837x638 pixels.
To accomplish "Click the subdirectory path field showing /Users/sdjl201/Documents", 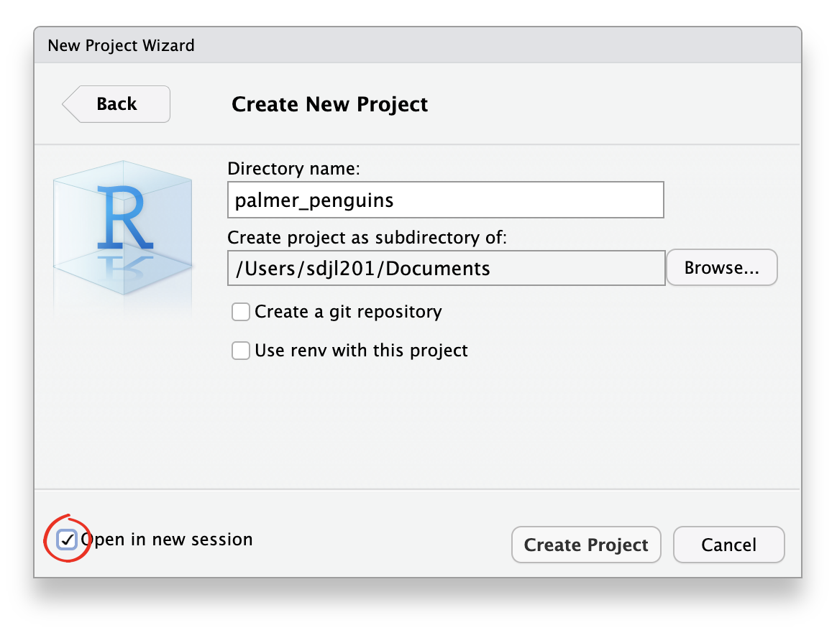I will 447,268.
